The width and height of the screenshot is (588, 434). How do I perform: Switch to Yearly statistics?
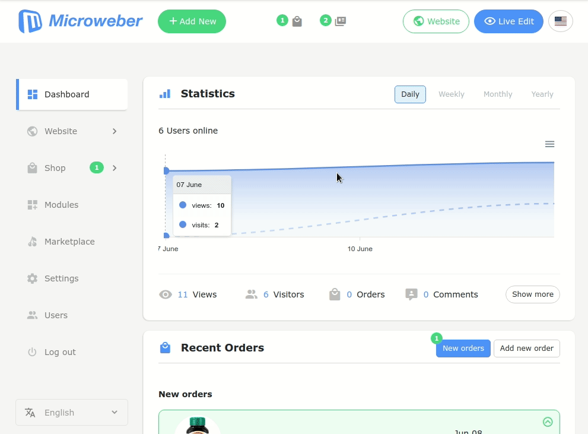542,94
